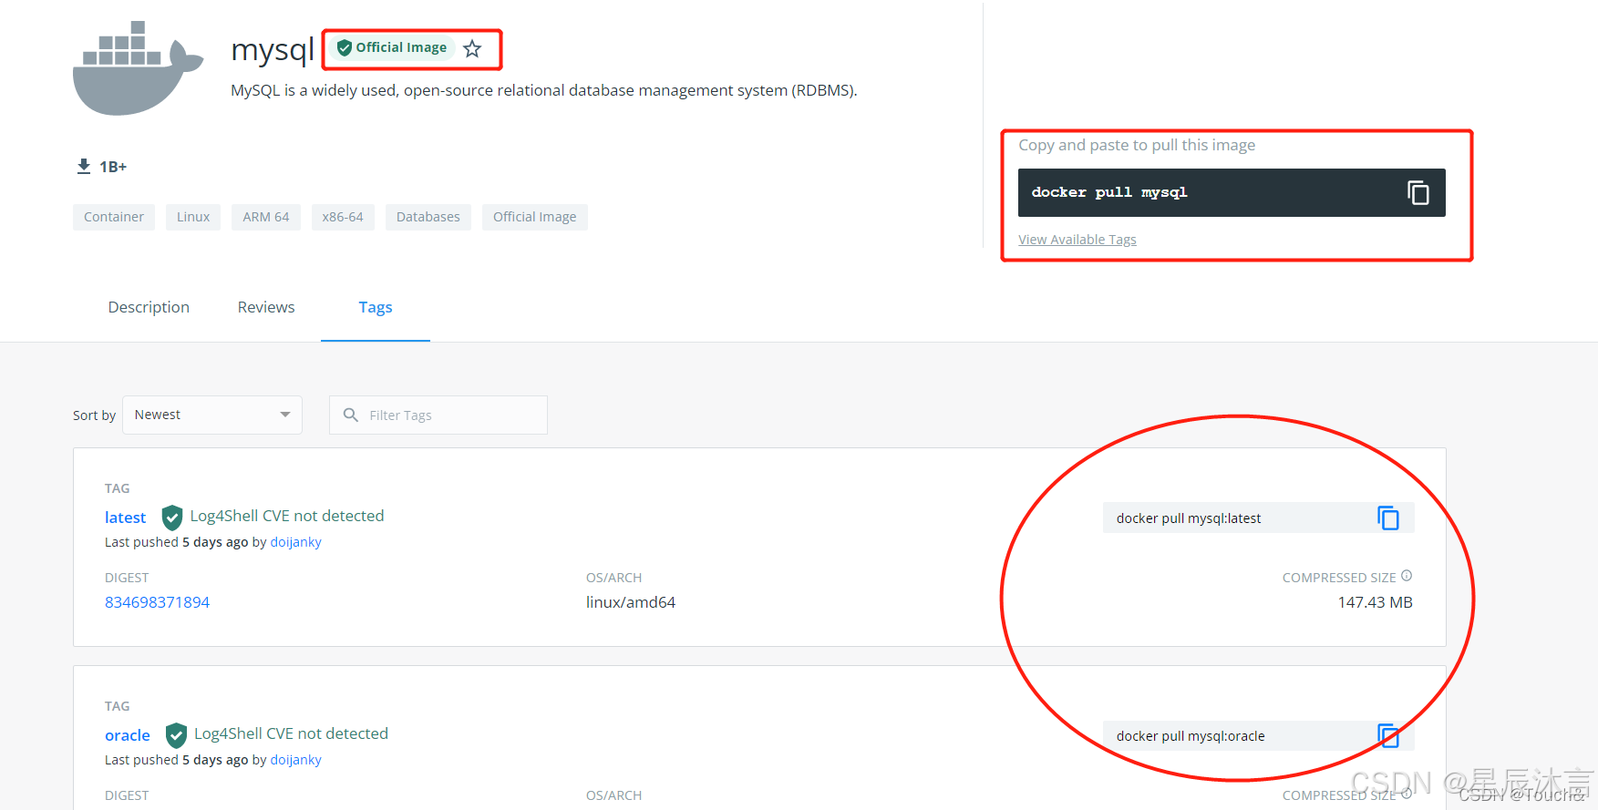1598x810 pixels.
Task: Copy the docker pull mysql command
Action: pyautogui.click(x=1418, y=192)
